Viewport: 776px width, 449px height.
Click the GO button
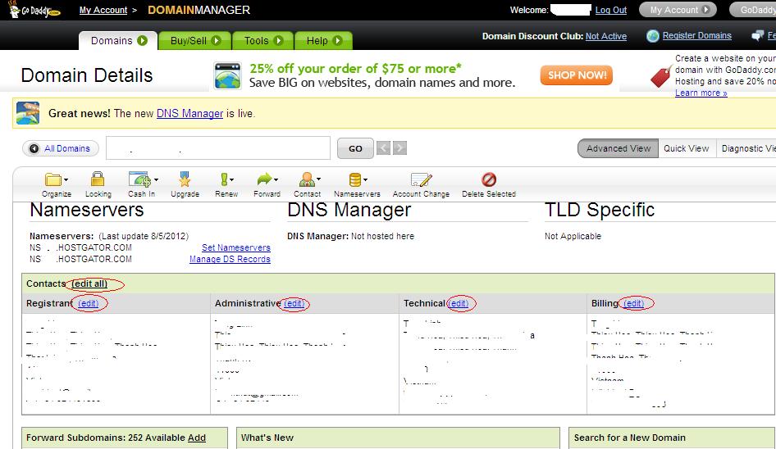click(x=355, y=148)
